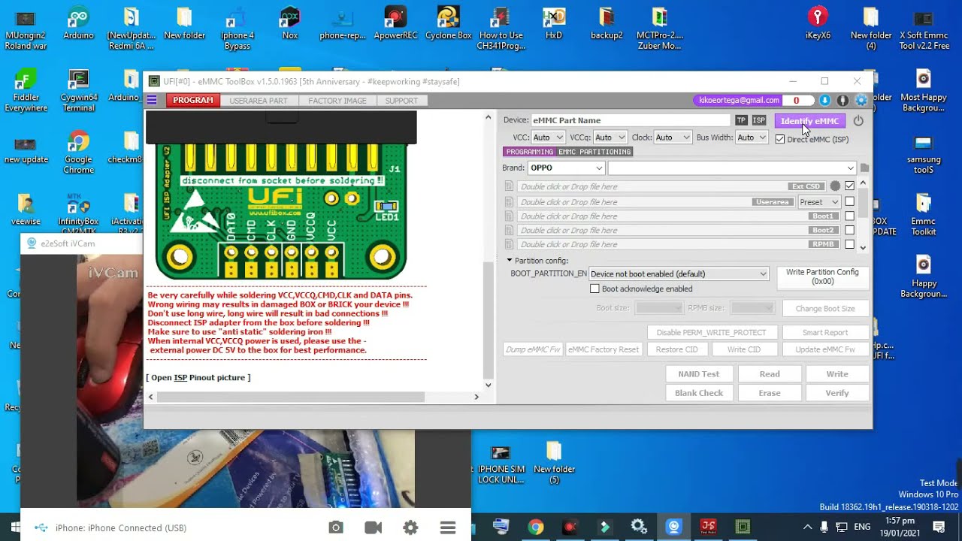Image resolution: width=962 pixels, height=541 pixels.
Task: Take a snapshot with iVCam camera icon
Action: tap(336, 527)
